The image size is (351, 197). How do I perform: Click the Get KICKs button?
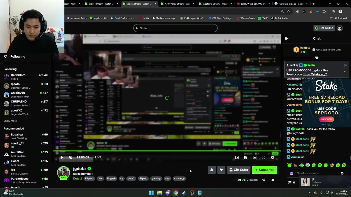coord(324,28)
